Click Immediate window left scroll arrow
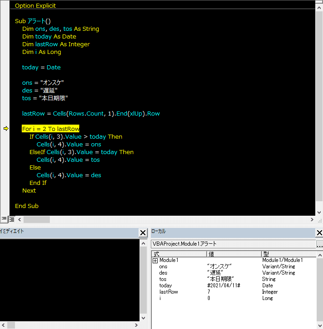 3,325
